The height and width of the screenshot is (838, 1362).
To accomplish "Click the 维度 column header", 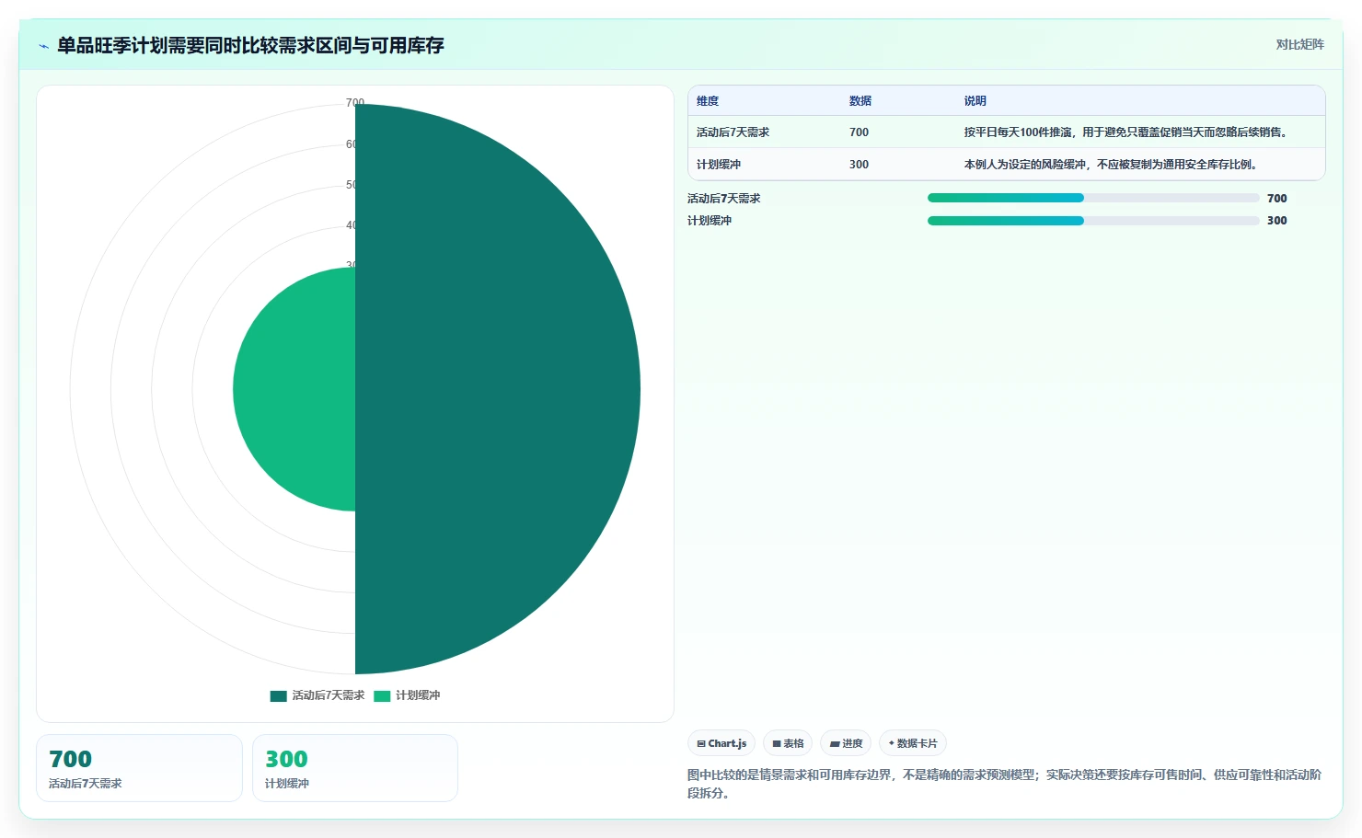I will (x=708, y=101).
